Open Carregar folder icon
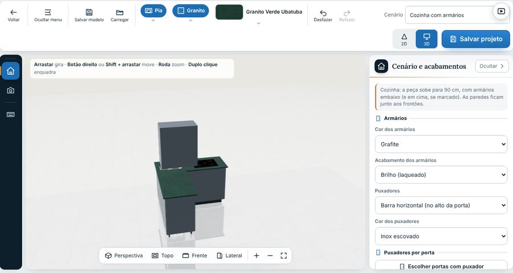 coord(120,13)
